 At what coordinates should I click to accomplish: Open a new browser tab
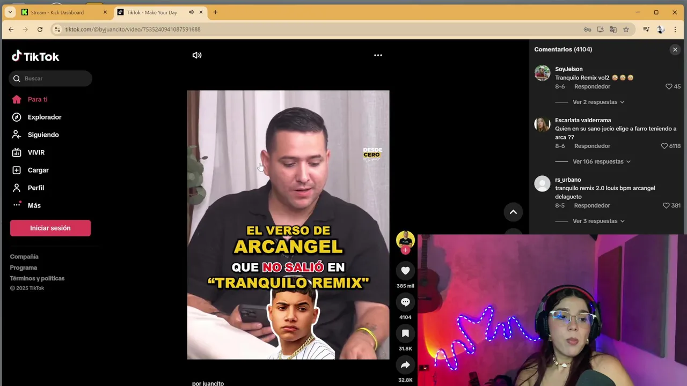pos(215,12)
